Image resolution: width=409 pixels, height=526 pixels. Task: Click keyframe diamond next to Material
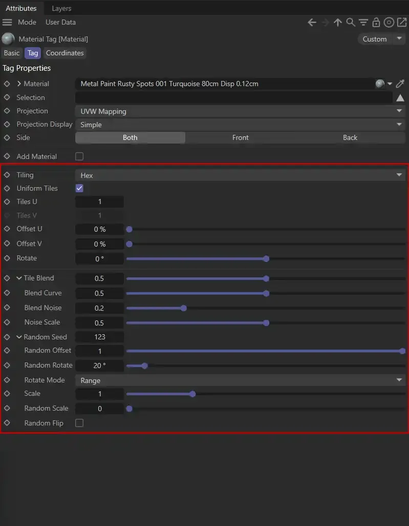[7, 84]
